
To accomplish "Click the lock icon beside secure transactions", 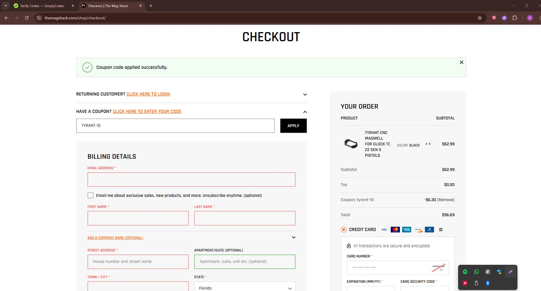I will [x=349, y=246].
